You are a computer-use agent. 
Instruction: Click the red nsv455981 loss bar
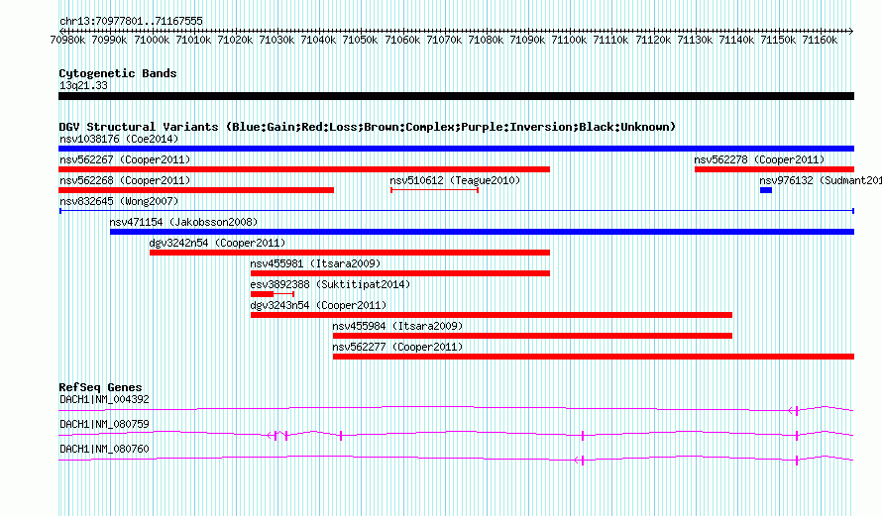pos(400,273)
